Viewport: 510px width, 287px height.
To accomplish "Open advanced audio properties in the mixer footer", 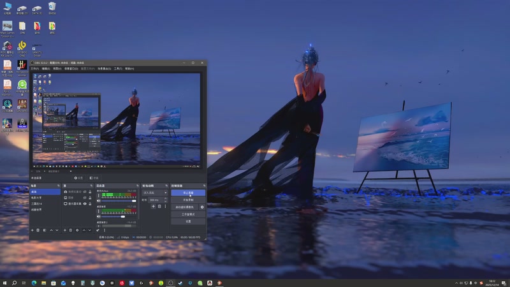I will [x=98, y=230].
